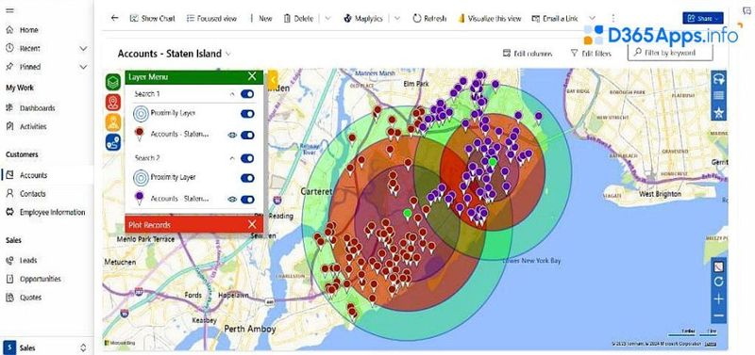Image resolution: width=755 pixels, height=355 pixels.
Task: Click the green center pin of Search 1
Action: (408, 214)
